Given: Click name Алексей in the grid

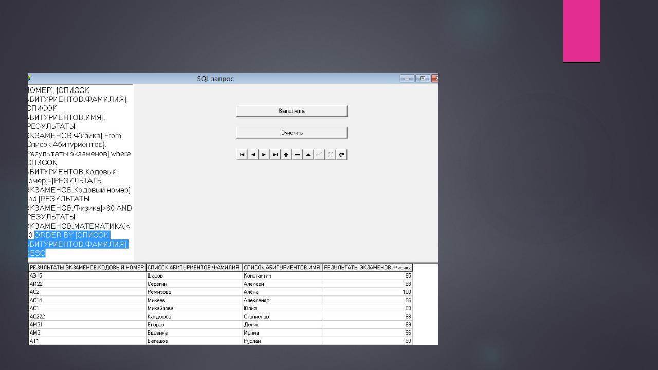Looking at the screenshot, I should (282, 284).
